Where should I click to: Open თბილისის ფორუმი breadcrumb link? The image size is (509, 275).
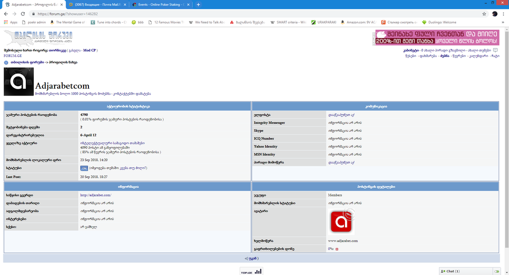(x=27, y=62)
